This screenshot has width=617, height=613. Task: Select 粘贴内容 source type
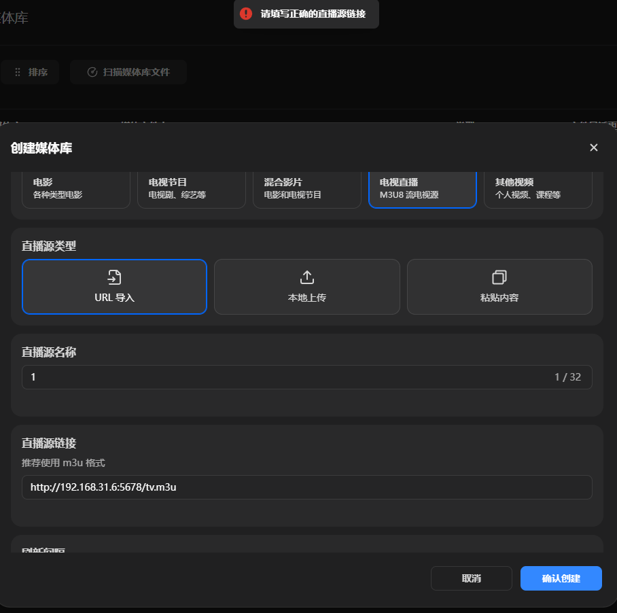point(499,286)
